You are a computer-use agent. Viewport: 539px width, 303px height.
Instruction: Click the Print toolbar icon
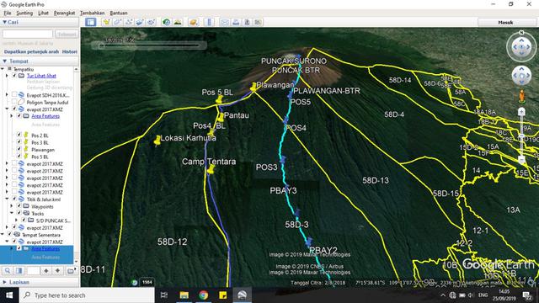(x=236, y=22)
